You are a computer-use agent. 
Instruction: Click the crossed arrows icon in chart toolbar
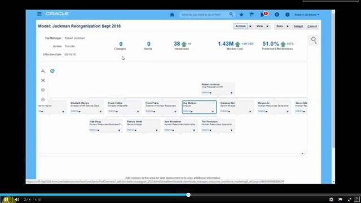(43, 80)
